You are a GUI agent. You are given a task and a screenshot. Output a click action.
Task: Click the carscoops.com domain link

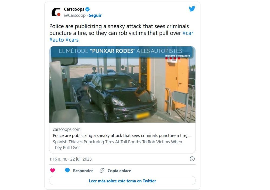pos(67,129)
